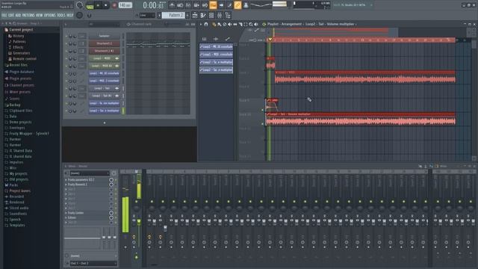Open the Out 1 - Out 2 output dropdown
Viewport: 478px width, 269px height.
[x=93, y=263]
